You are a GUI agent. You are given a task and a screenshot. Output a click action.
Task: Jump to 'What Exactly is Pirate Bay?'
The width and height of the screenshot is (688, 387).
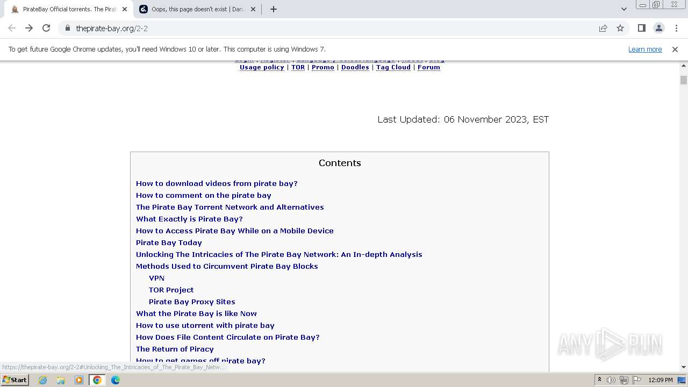(x=189, y=219)
